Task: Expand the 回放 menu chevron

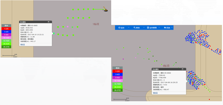Action: tap(172, 27)
